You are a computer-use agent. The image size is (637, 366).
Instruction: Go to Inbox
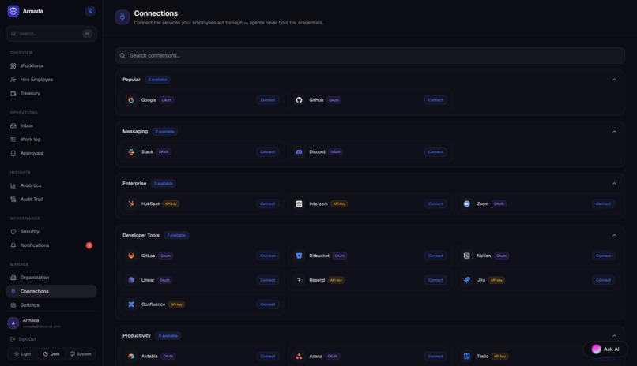pyautogui.click(x=51, y=125)
